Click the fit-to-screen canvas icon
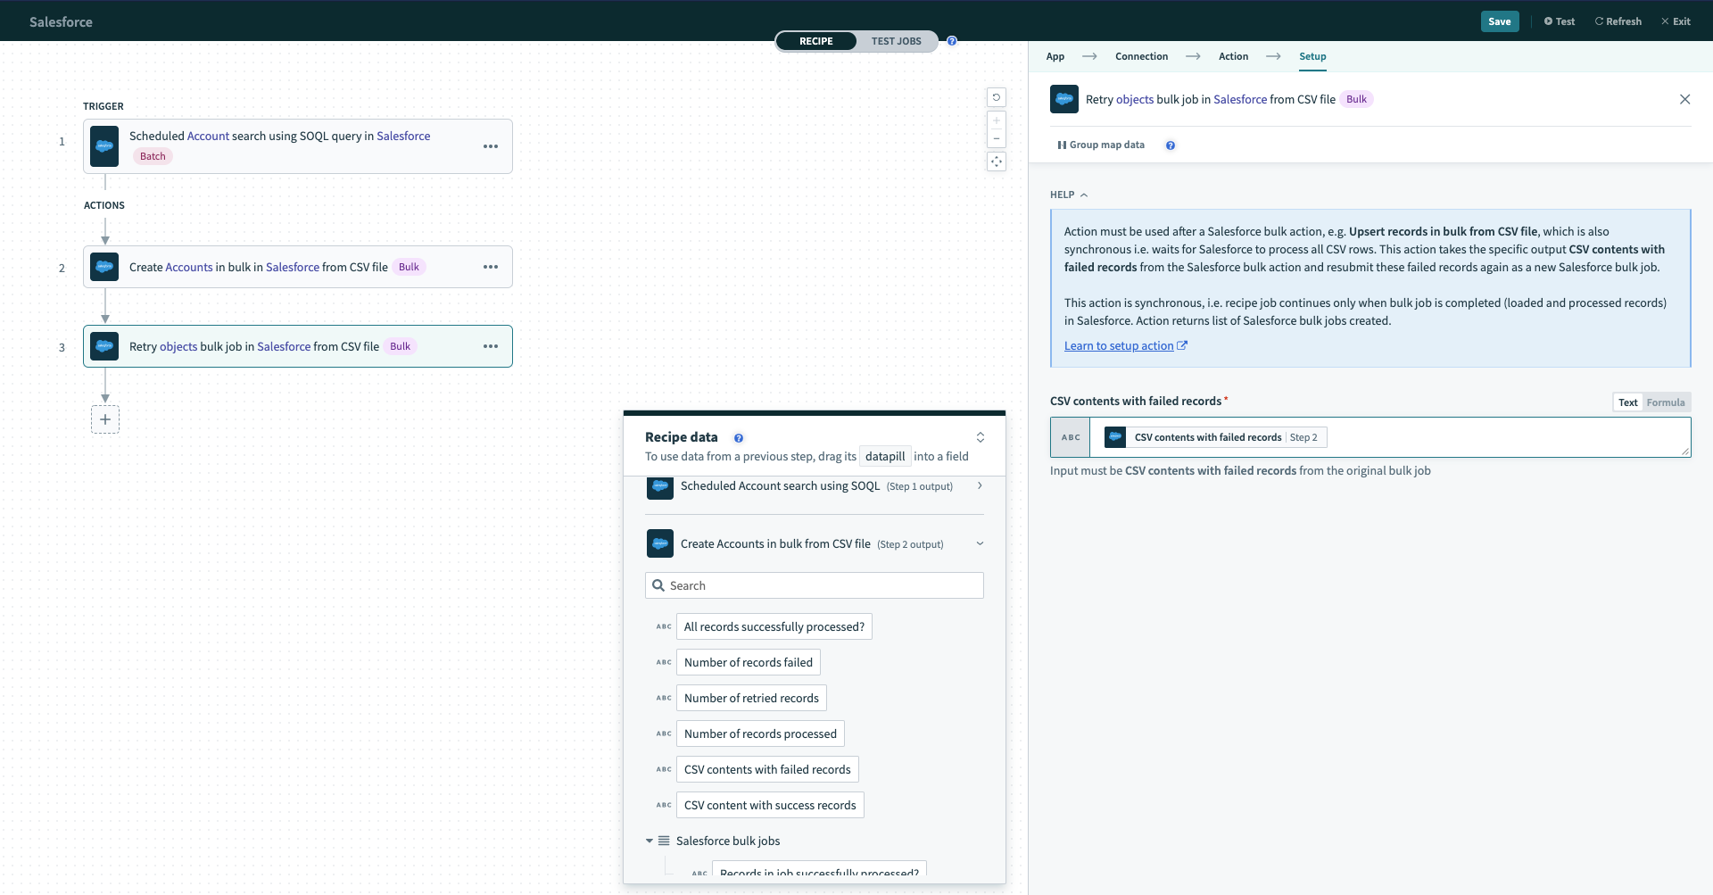Viewport: 1713px width, 895px height. tap(997, 162)
